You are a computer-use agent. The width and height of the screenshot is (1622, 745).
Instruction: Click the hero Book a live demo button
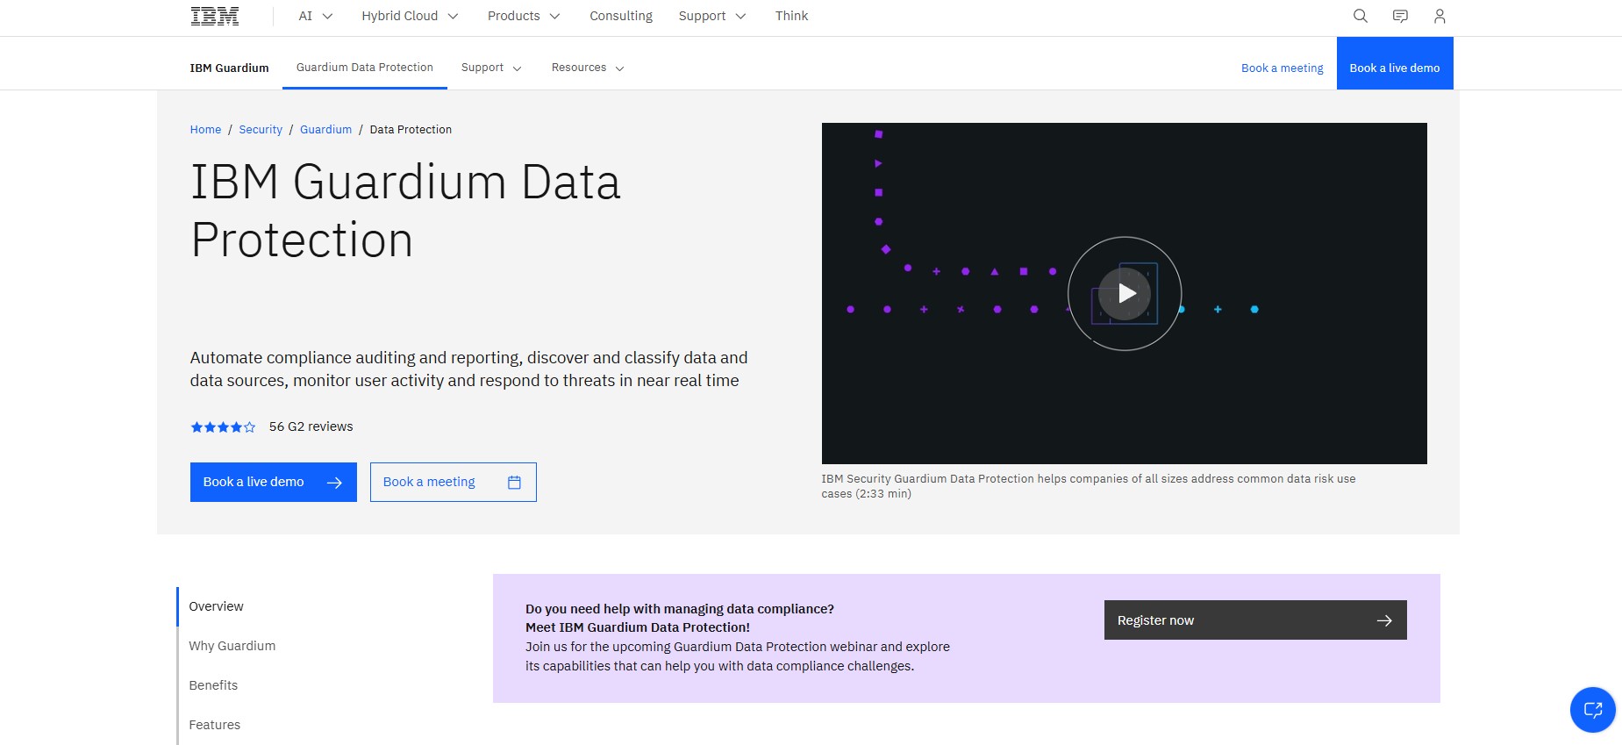pyautogui.click(x=274, y=482)
